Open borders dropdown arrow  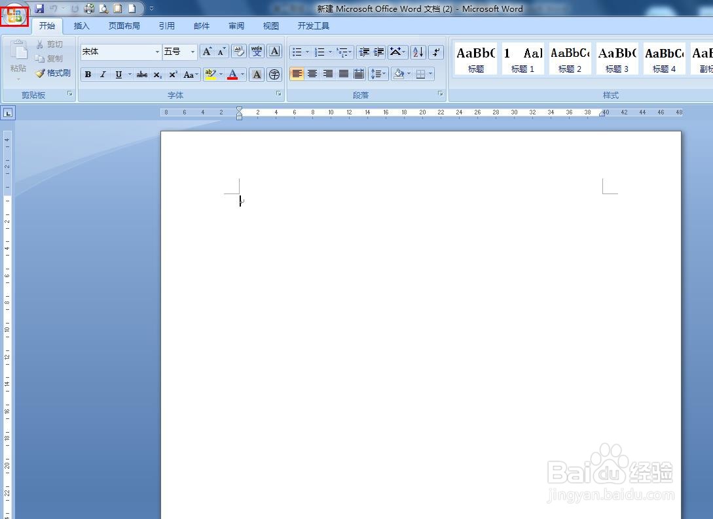[x=431, y=74]
